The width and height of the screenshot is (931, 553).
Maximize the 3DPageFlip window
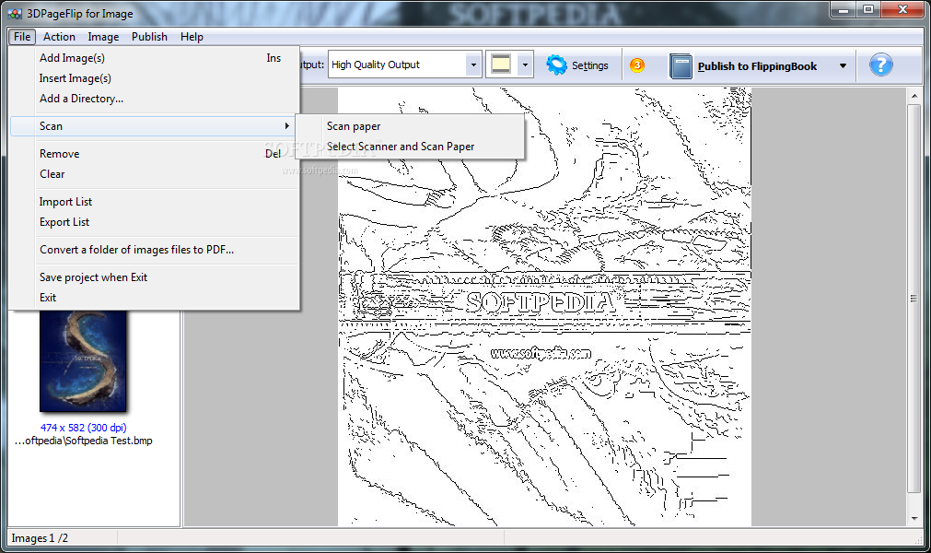tap(868, 9)
